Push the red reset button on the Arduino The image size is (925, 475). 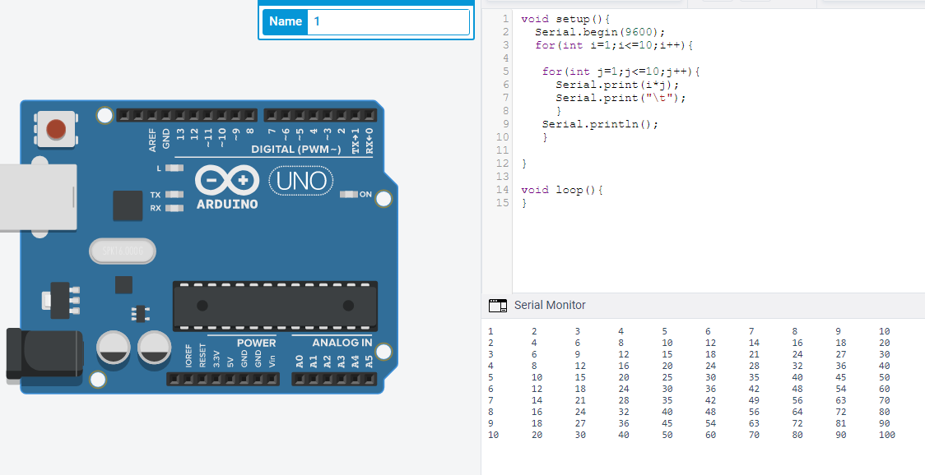(56, 129)
